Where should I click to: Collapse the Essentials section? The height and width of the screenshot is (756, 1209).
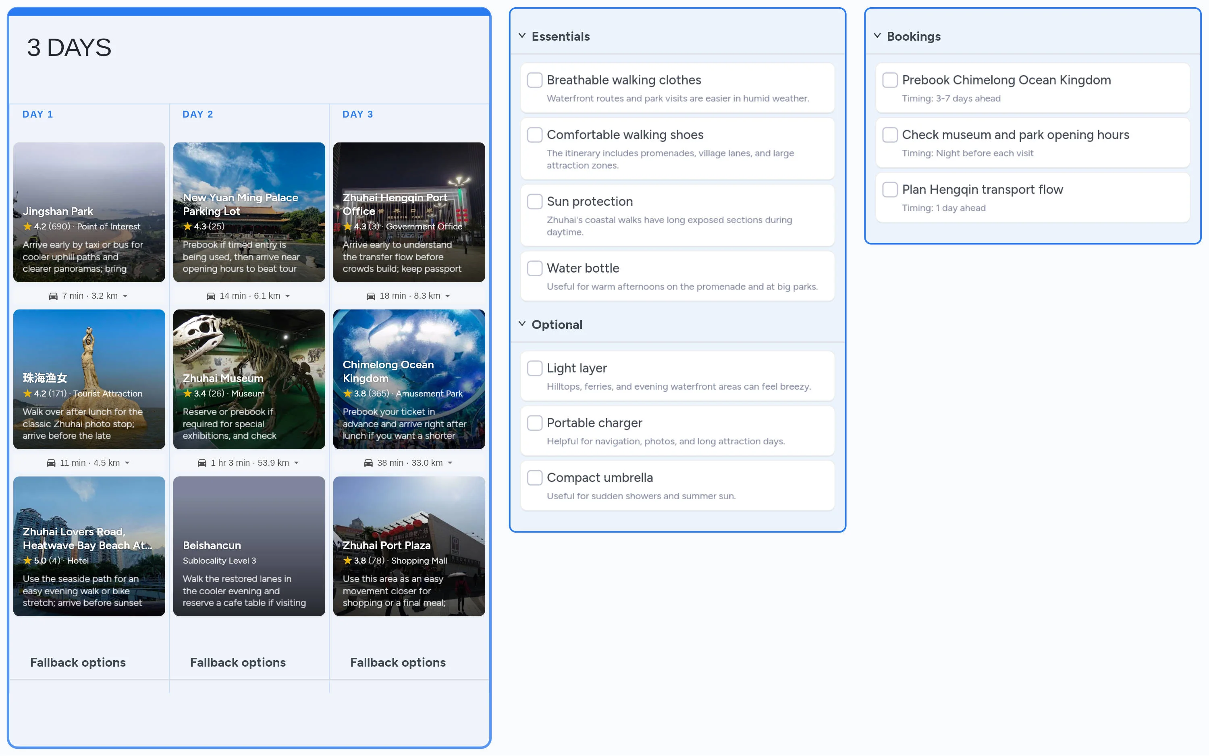pos(522,36)
